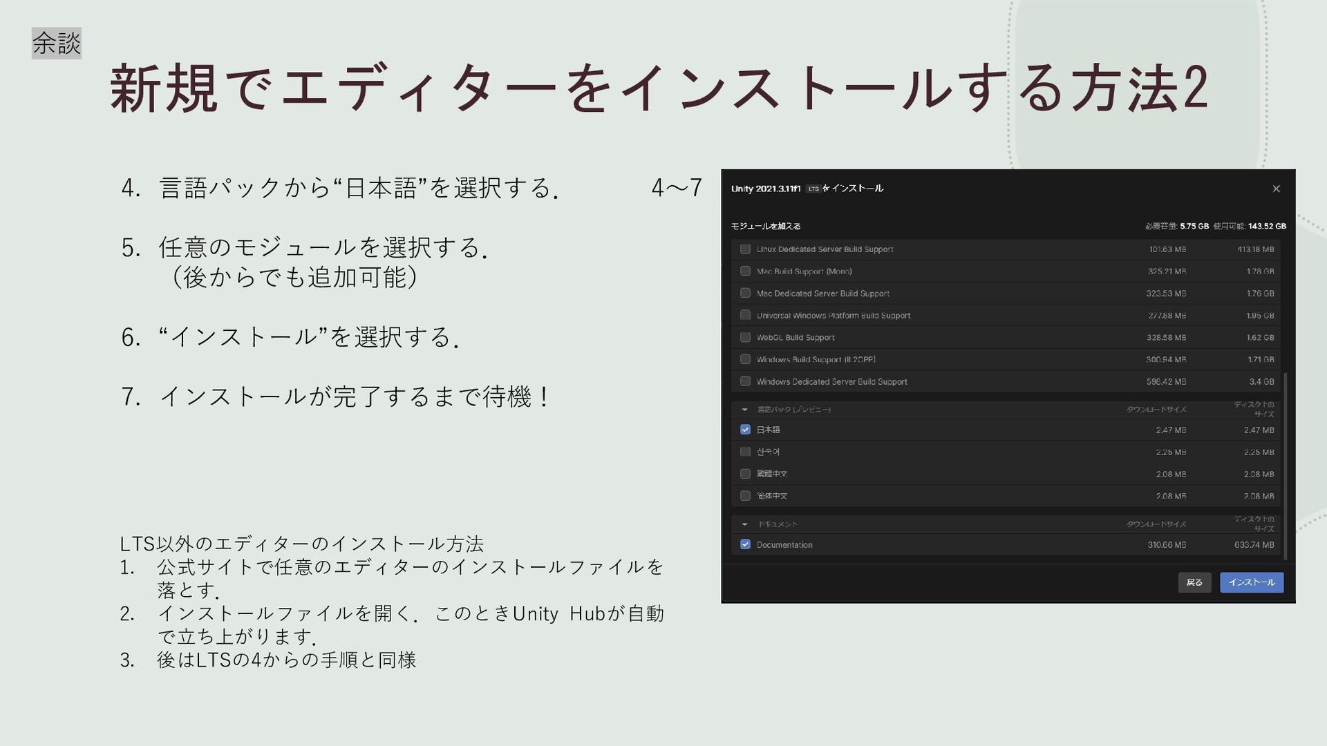
Task: Click 'ダウンロードサイズ' header in 言語パック section
Action: coord(1156,410)
